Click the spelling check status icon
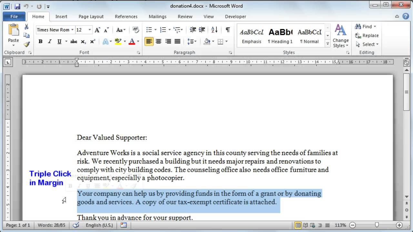Viewport: 413px width, 232px height. click(x=76, y=225)
